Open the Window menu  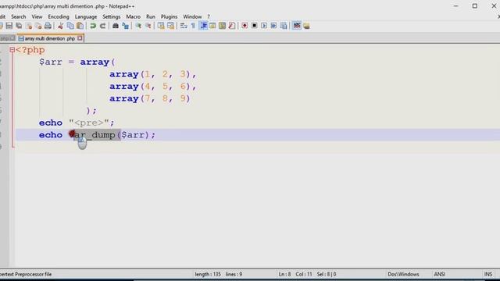click(192, 16)
